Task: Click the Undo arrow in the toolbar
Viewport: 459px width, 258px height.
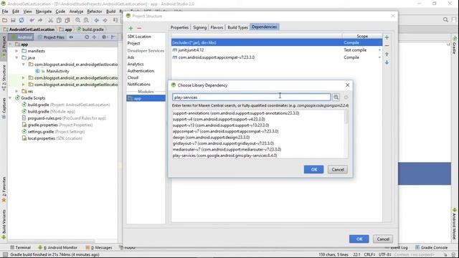Action: point(32,20)
